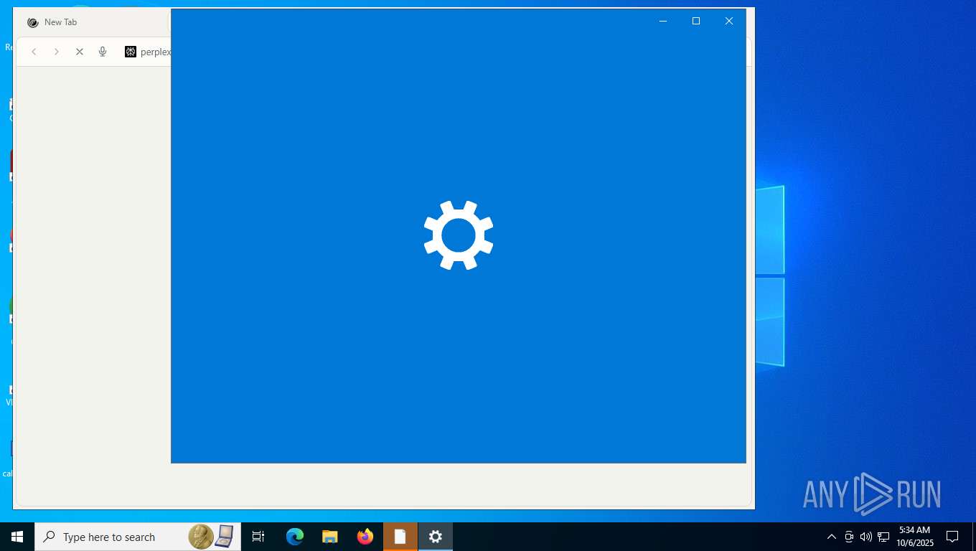Screen dimensions: 976x551
Task: Switch to the blank document taskbar app
Action: [x=400, y=537]
